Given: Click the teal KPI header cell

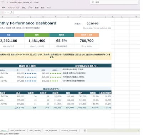Looking at the screenshot, I should 62,35.
